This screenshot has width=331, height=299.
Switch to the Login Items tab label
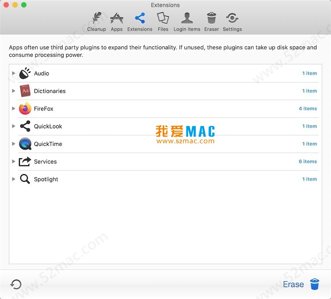187,29
